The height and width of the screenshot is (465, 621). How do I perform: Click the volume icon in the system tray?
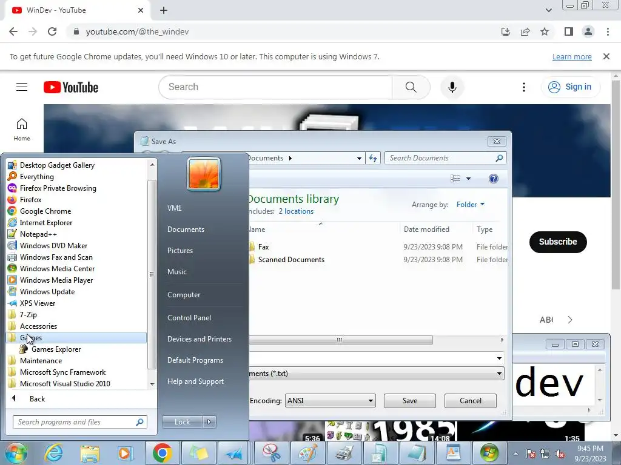click(x=560, y=454)
